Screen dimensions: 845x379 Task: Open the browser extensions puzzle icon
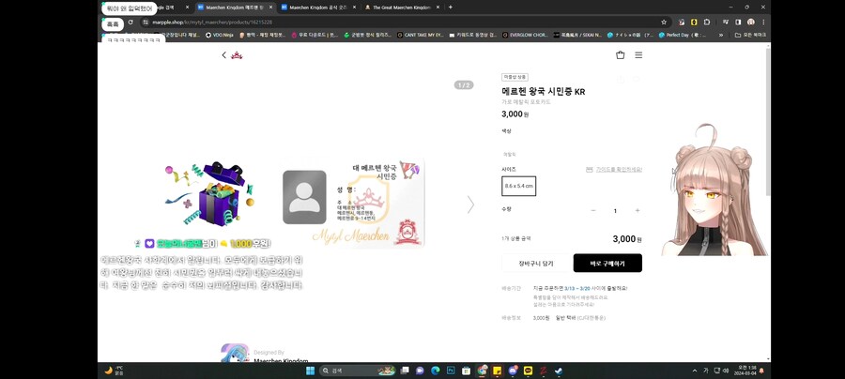coord(707,23)
